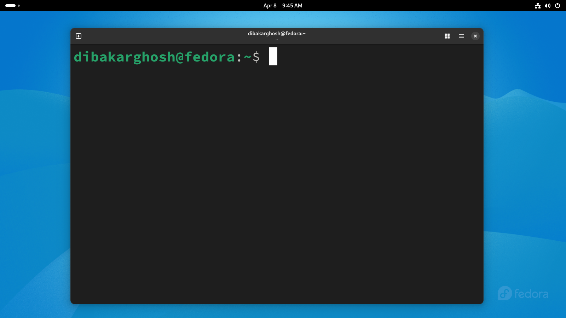
Task: Click the Fedora logo watermark on the desktop
Action: click(522, 293)
